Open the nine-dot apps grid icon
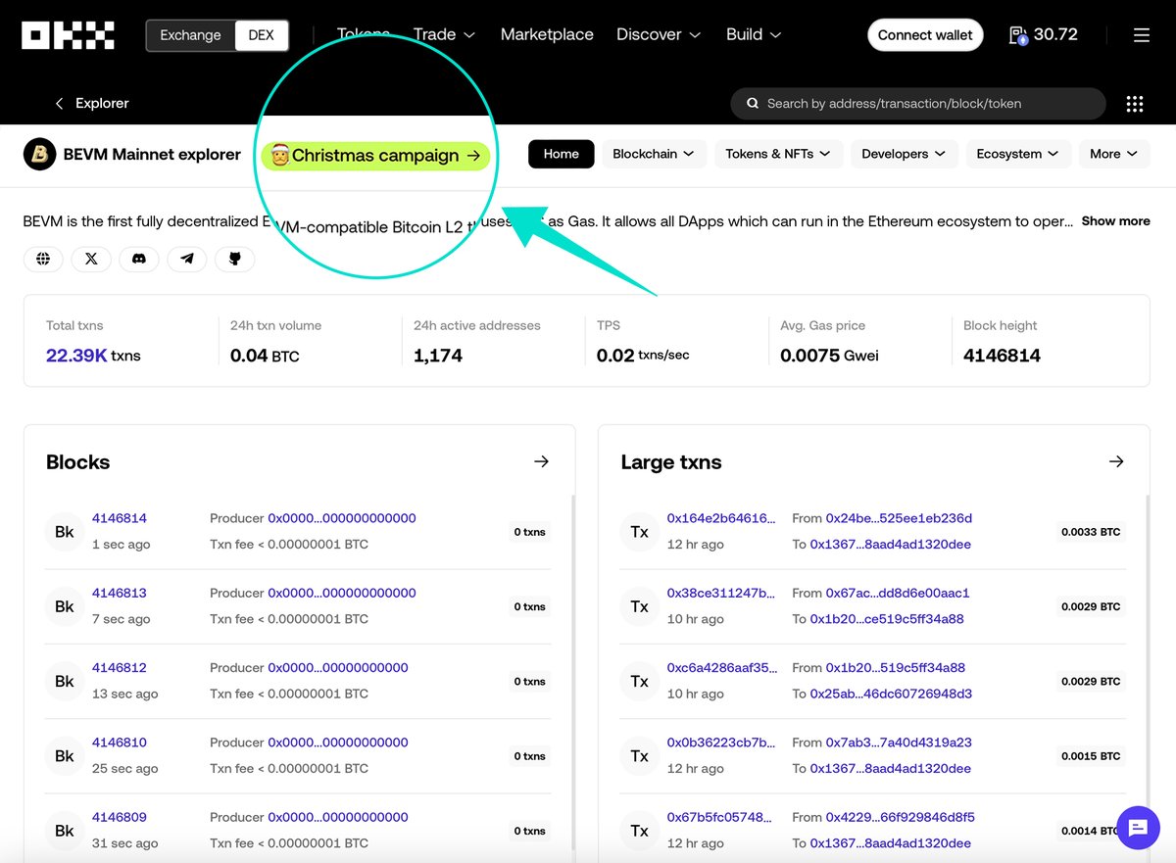Viewport: 1176px width, 863px height. [1135, 104]
